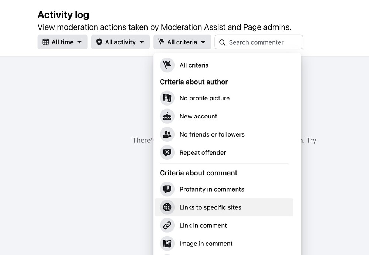369x255 pixels.
Task: Click the flag icon in All criteria button
Action: click(x=162, y=42)
